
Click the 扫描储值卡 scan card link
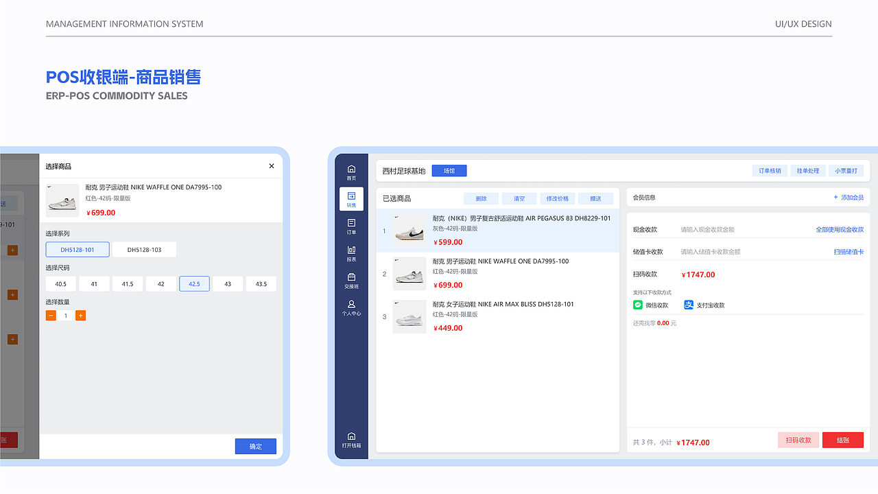[849, 252]
